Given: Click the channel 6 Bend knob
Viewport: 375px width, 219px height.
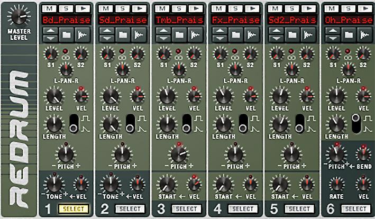Looking at the screenshot, I should [x=363, y=154].
